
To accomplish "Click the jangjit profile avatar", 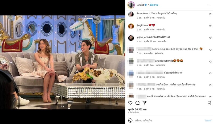I will pos(131,5).
